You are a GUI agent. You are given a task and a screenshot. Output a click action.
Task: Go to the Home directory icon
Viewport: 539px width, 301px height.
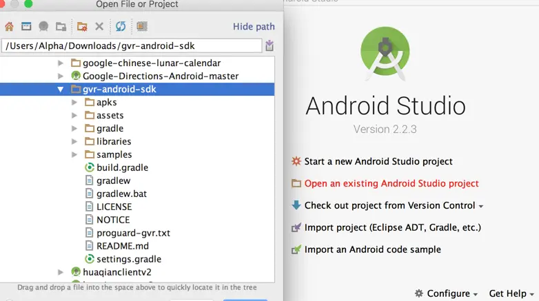[x=9, y=26]
